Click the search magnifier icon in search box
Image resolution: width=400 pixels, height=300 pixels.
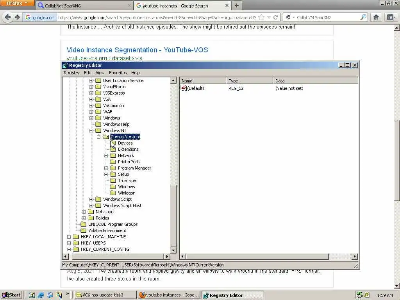pyautogui.click(x=363, y=17)
